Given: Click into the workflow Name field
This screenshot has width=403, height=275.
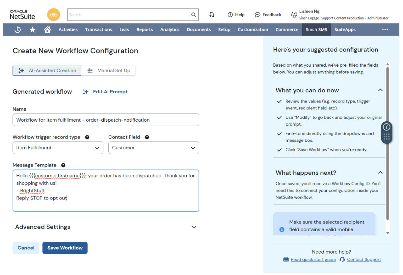Looking at the screenshot, I should (x=106, y=120).
